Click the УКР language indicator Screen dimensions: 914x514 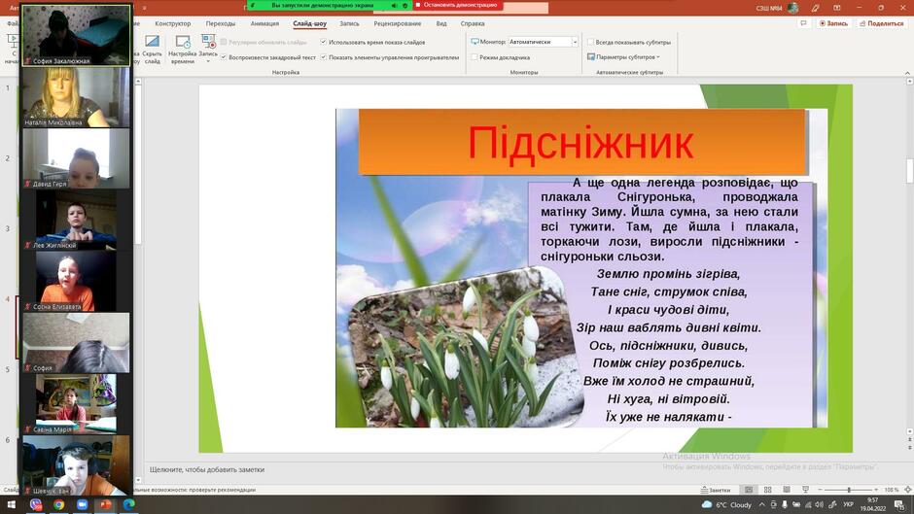click(x=848, y=504)
